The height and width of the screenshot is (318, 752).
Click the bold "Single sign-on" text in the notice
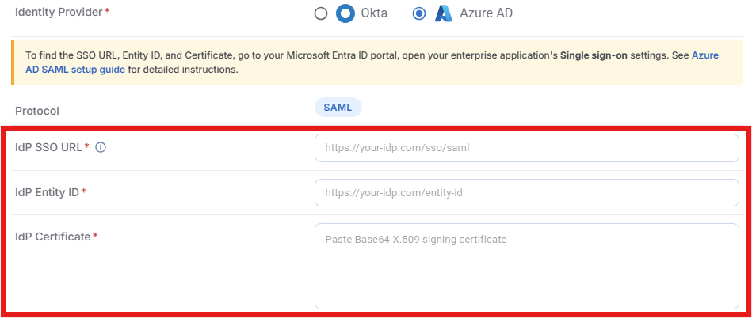tap(594, 55)
